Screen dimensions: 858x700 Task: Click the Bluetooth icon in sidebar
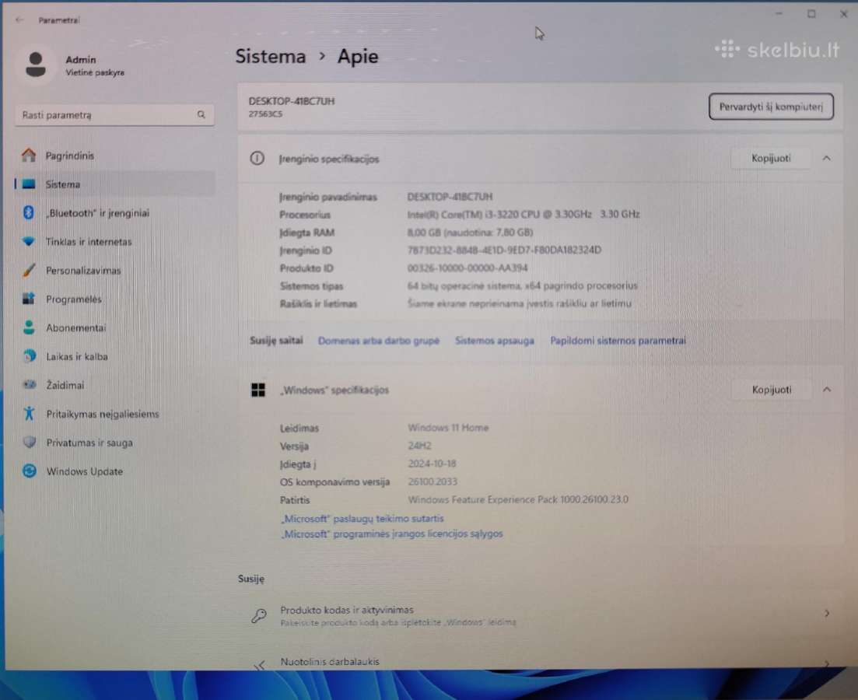[x=29, y=212]
